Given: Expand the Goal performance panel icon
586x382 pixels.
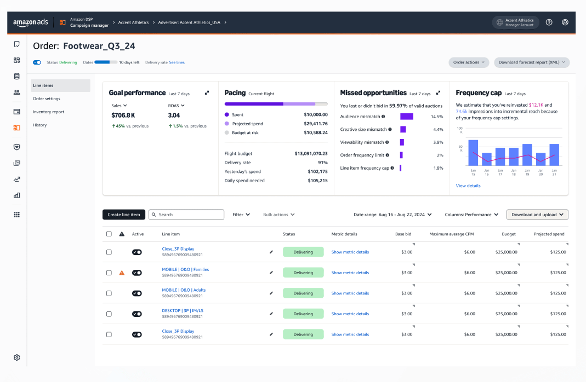Looking at the screenshot, I should 207,93.
